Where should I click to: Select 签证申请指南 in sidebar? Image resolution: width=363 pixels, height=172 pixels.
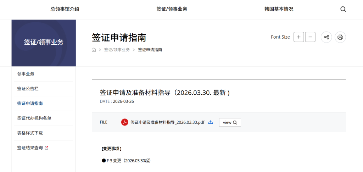point(30,104)
